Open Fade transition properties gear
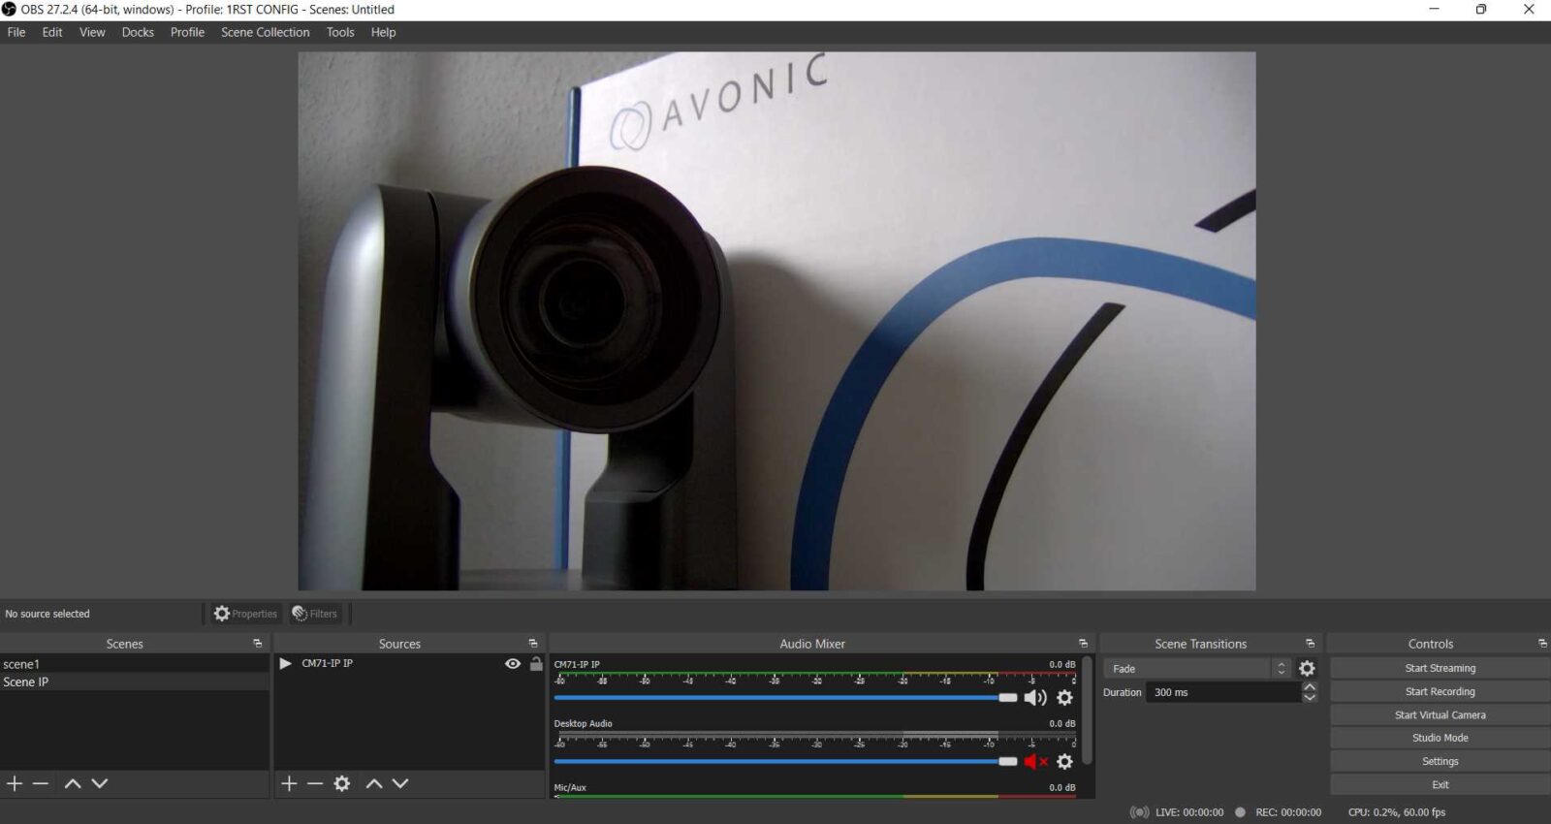The height and width of the screenshot is (824, 1551). [1307, 669]
